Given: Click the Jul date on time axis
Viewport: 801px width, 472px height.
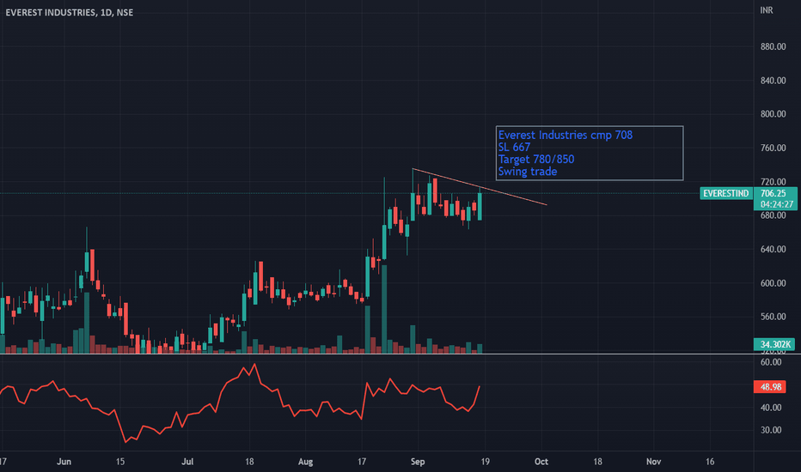Looking at the screenshot, I should coord(187,462).
